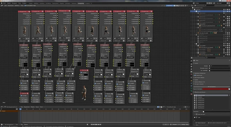Image resolution: width=231 pixels, height=127 pixels.
Task: Toggle Collection.dmx export checkbox
Action: (195, 95)
